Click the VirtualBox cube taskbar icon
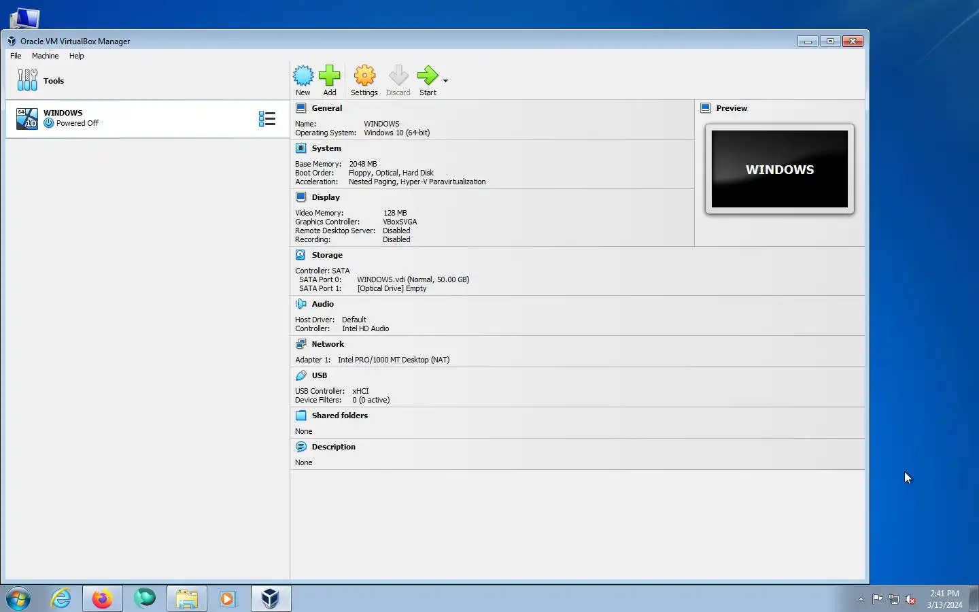Screen dimensions: 979x612 pos(271,598)
